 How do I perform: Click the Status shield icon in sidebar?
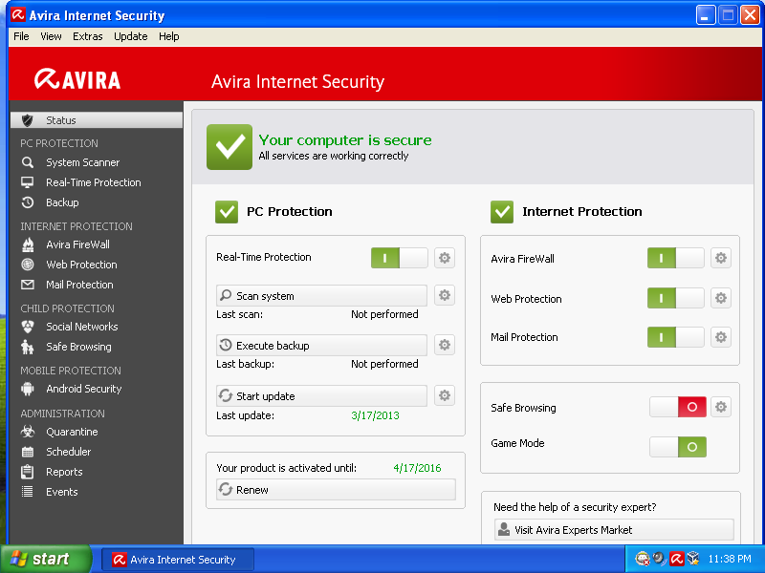[x=28, y=120]
